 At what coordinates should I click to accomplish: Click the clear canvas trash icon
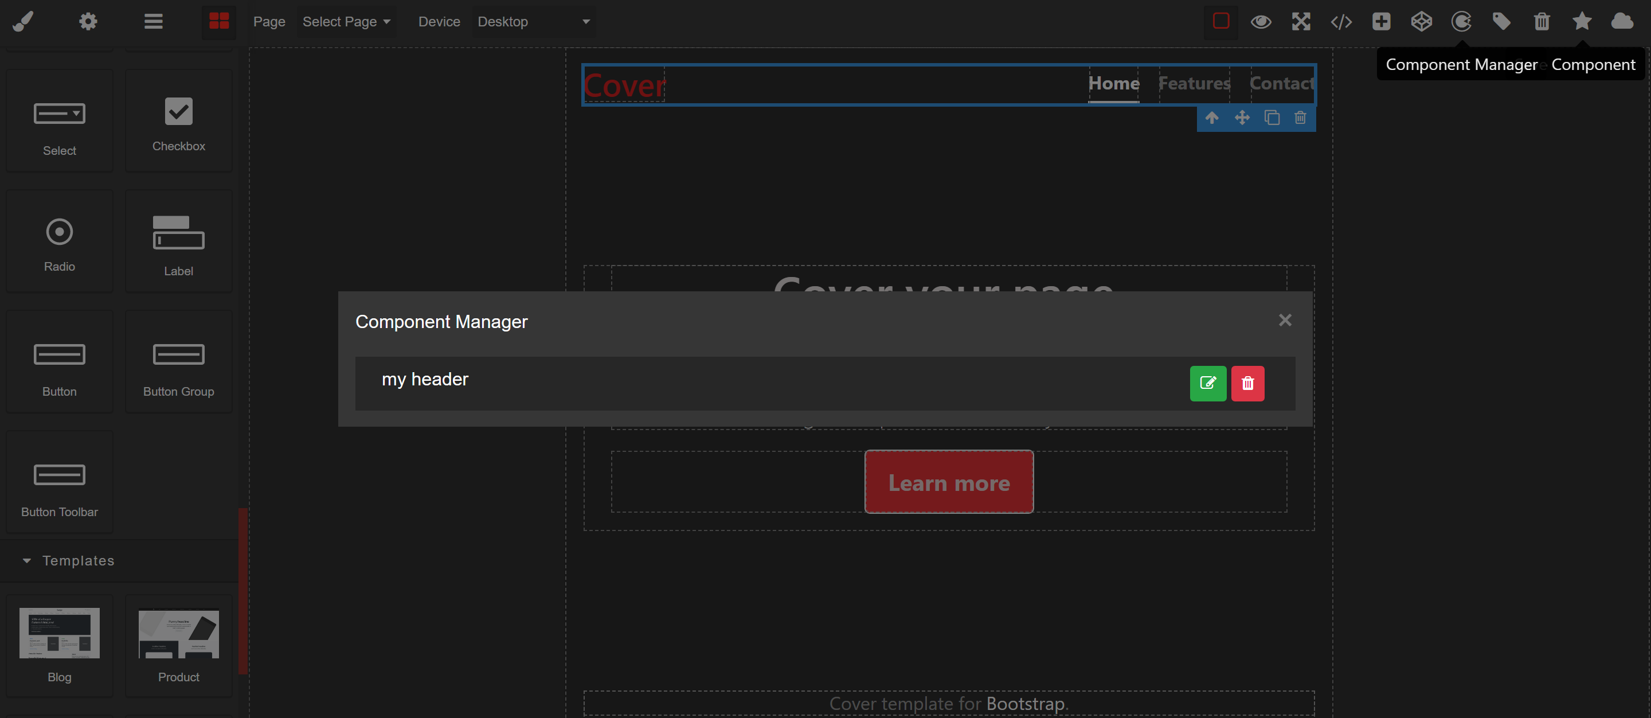1542,21
